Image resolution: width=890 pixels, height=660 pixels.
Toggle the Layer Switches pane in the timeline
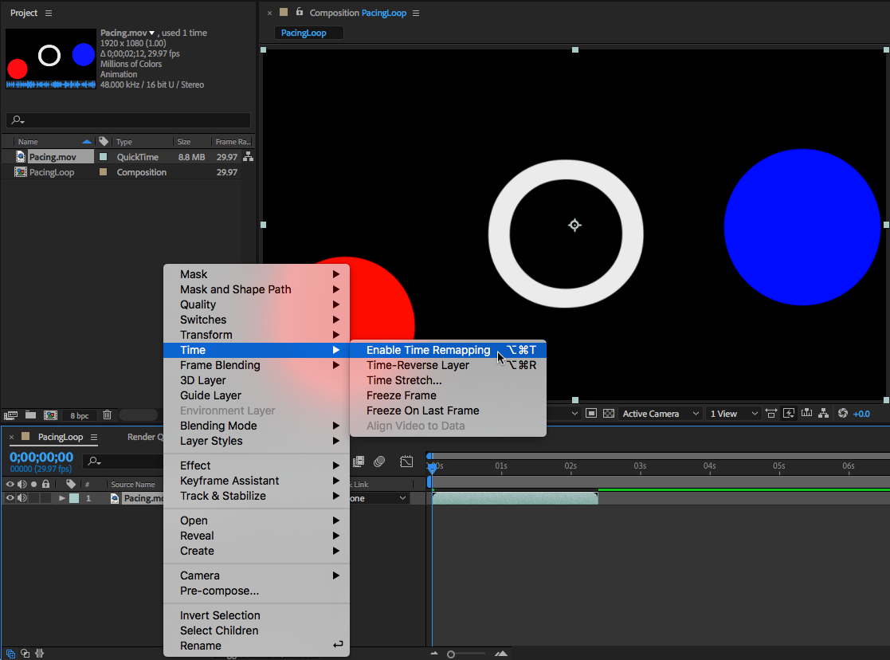(10, 653)
